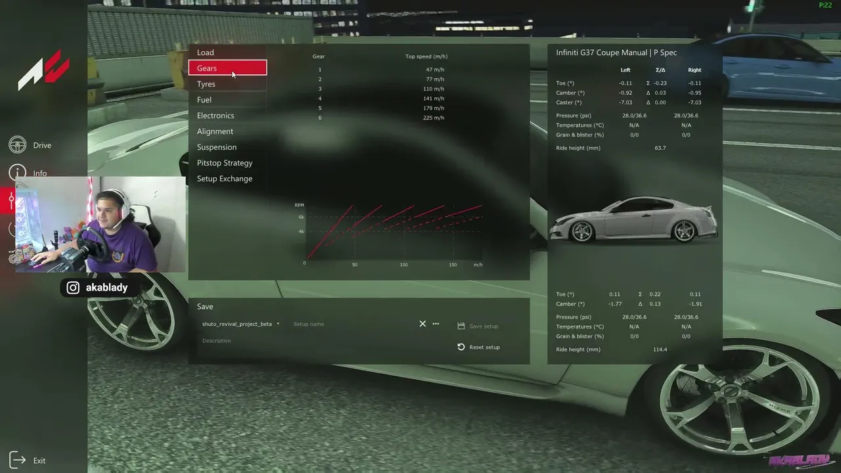This screenshot has width=841, height=473.
Task: Click the Caster (°) row label
Action: 569,102
